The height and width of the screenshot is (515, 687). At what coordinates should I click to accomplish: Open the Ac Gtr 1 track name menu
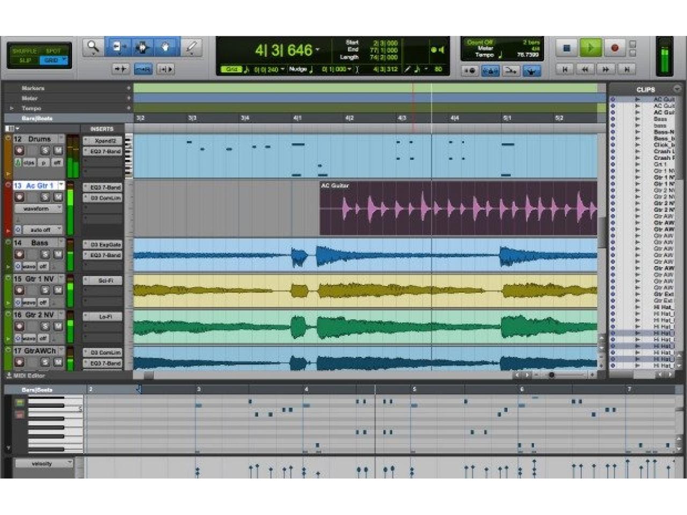click(x=61, y=185)
